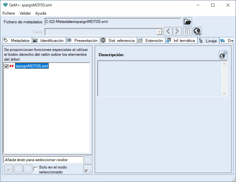Switch to the Identificación tab
236x182 pixels.
(x=49, y=40)
